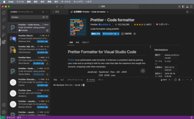Open manage gear for Prettier - Code formatter
Viewport: 194px width, 119px height.
click(47, 30)
